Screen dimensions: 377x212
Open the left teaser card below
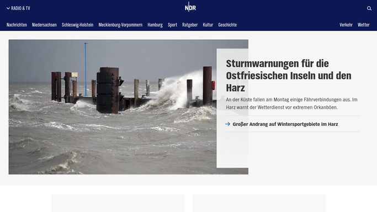[118, 203]
